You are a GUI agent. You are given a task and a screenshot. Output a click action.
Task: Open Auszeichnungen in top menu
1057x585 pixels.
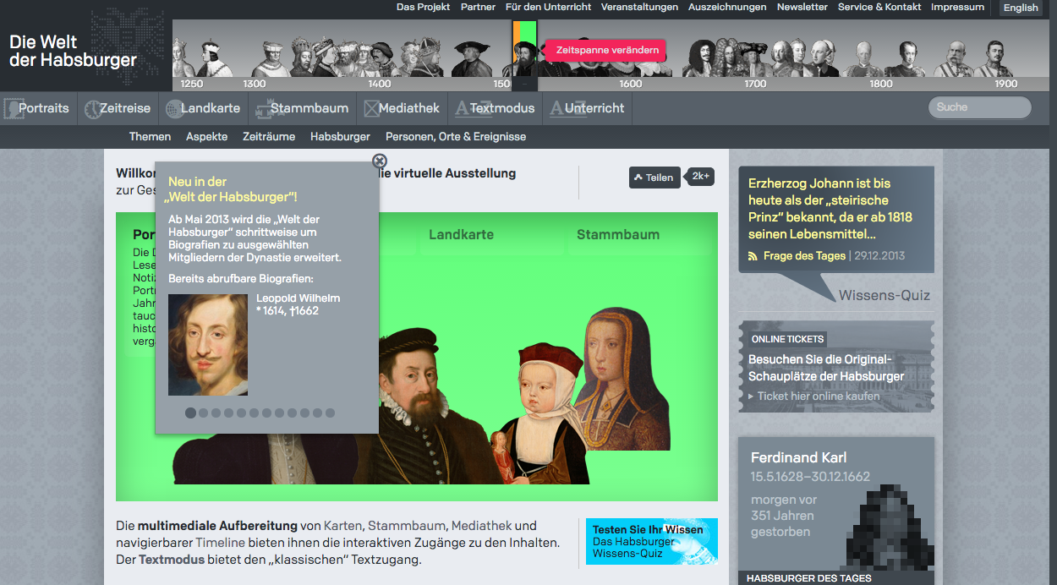(x=727, y=7)
